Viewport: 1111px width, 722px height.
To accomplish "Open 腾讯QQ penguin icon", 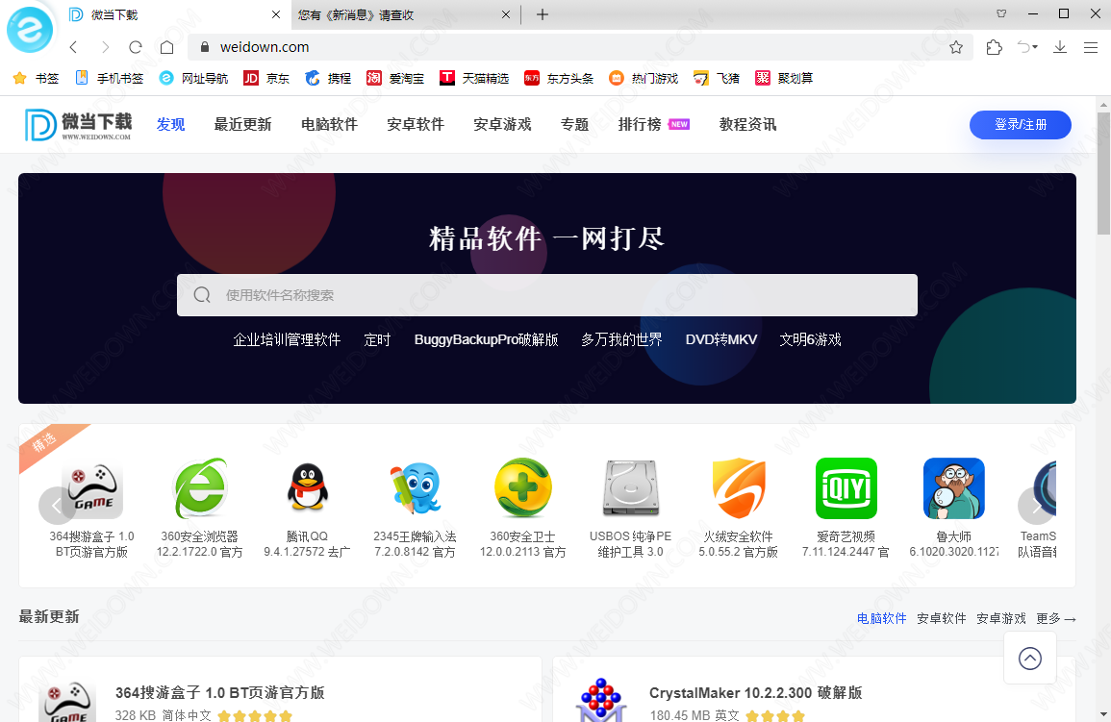I will point(308,487).
